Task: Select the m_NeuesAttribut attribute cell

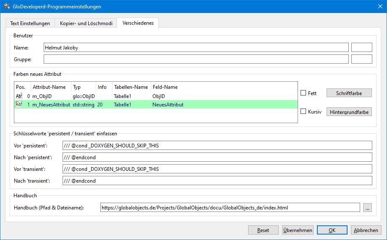Action: pyautogui.click(x=51, y=104)
